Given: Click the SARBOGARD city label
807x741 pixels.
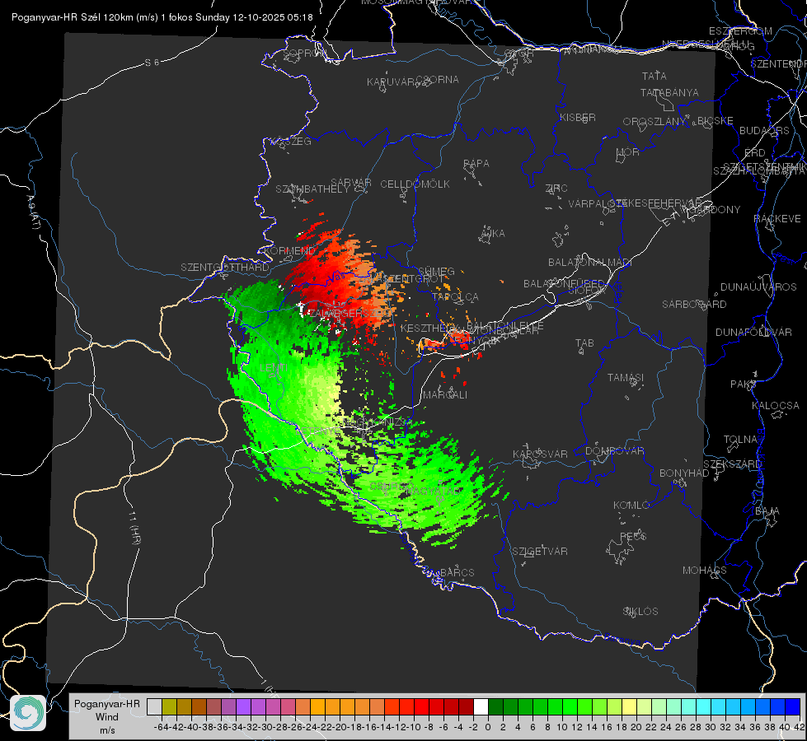Looking at the screenshot, I should click(x=694, y=304).
